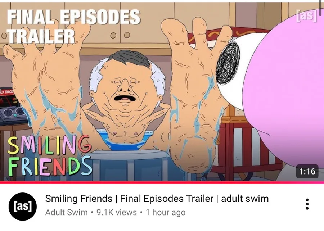Click the Adult Swim channel name
Screen dimensions: 324x231
66,212
